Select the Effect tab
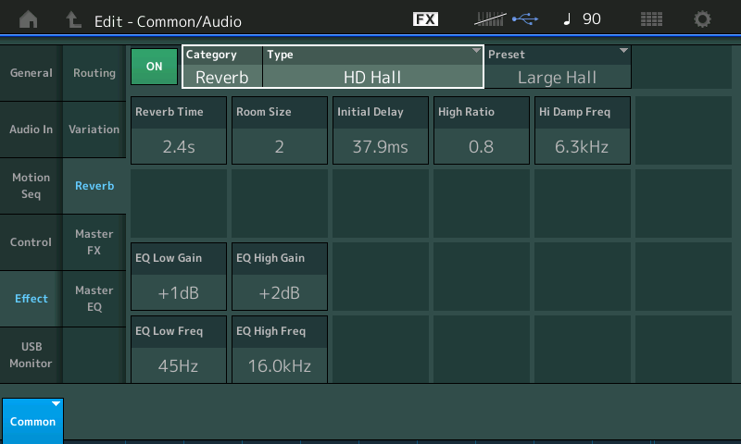This screenshot has height=444, width=741. click(31, 298)
